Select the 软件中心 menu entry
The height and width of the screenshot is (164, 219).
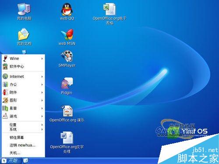tap(23, 66)
